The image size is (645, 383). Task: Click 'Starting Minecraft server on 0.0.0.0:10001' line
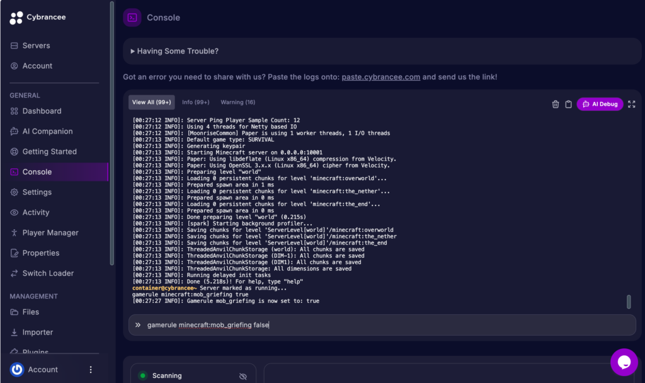click(227, 152)
